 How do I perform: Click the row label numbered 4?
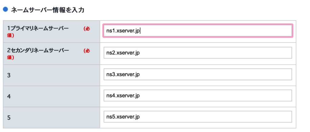[9, 97]
